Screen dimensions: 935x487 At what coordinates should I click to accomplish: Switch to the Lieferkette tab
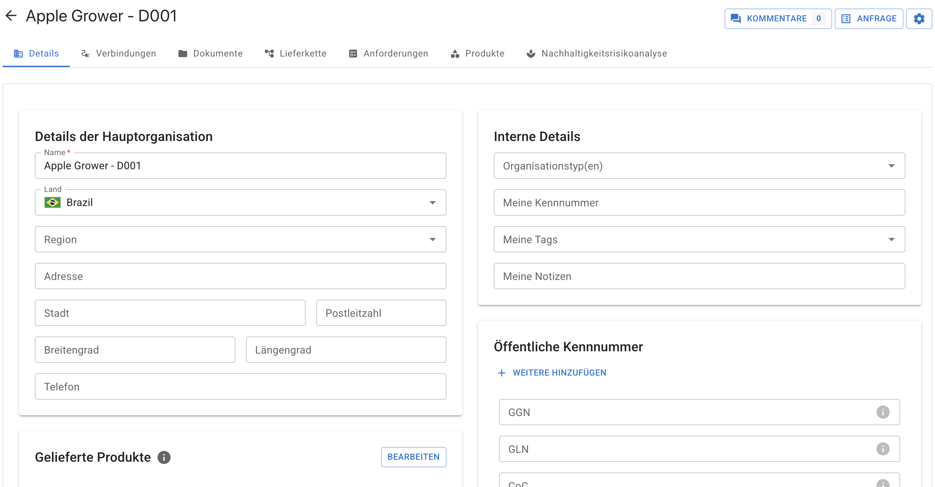tap(296, 53)
